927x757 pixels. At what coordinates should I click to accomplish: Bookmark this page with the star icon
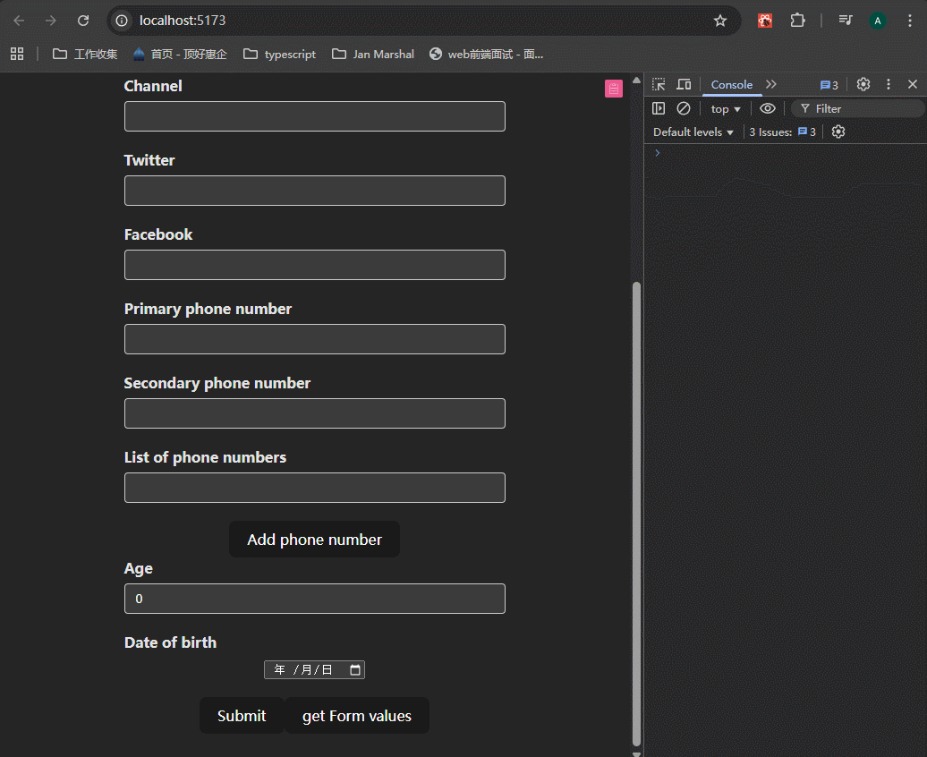click(719, 21)
